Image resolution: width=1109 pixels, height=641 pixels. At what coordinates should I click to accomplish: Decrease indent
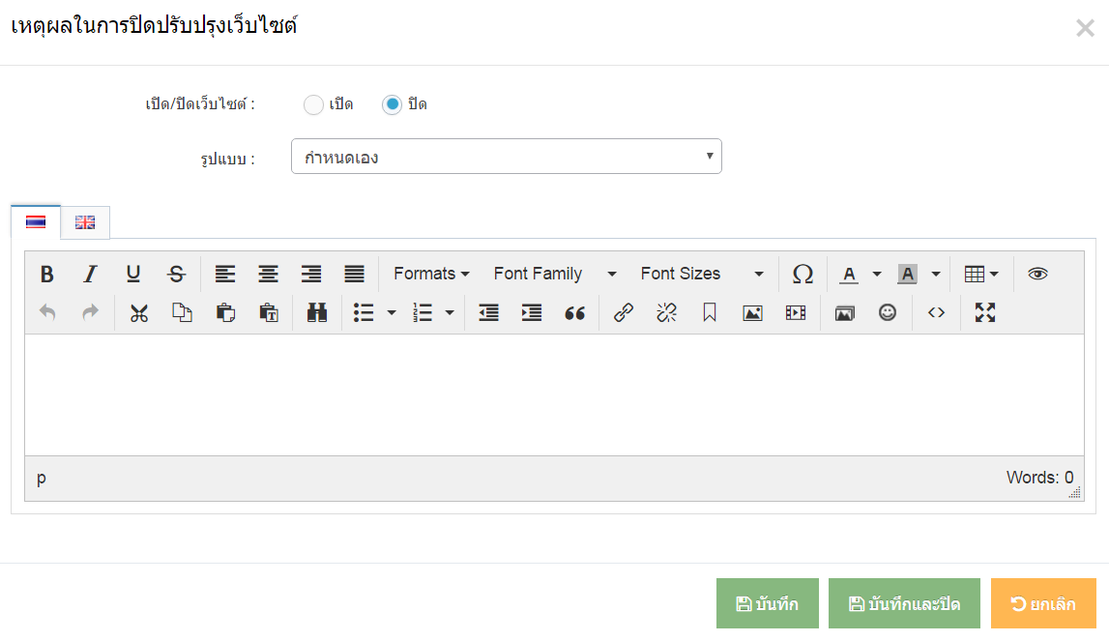[x=488, y=312]
